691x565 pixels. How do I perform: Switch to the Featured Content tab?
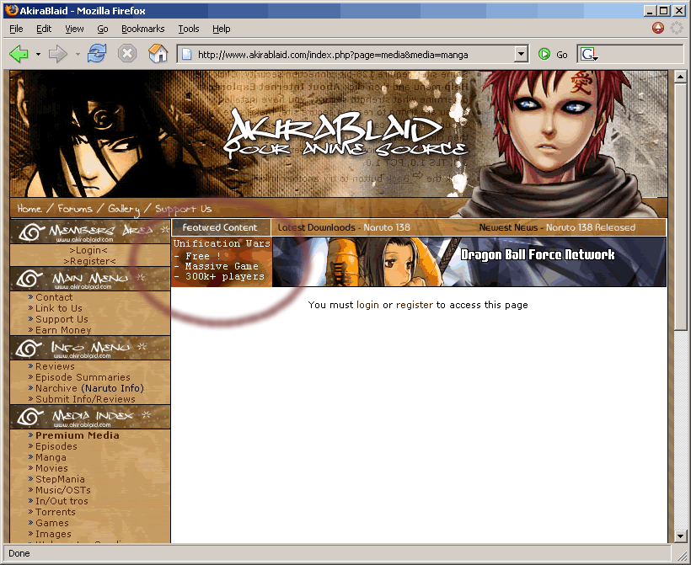pos(220,227)
